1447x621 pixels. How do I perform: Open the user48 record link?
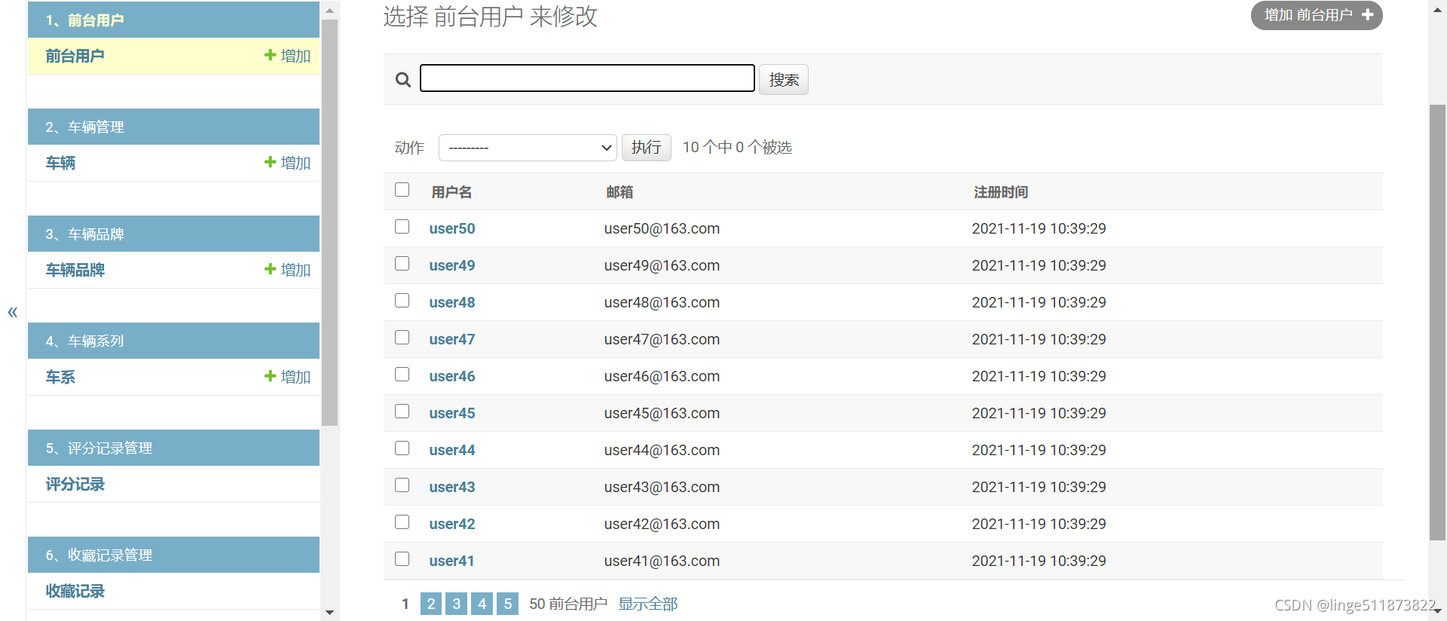coord(452,302)
